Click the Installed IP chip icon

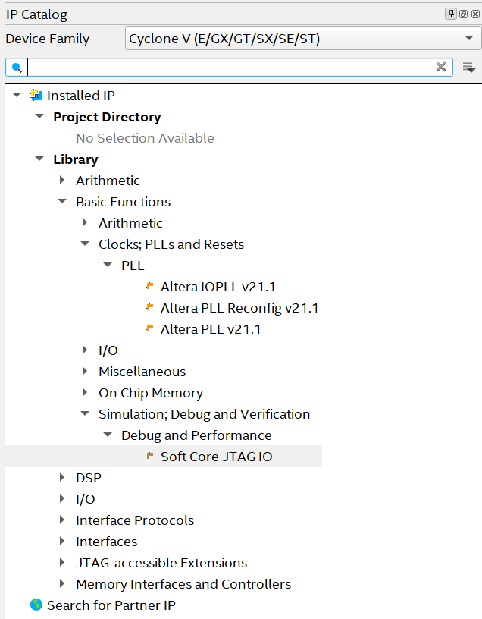[x=36, y=95]
